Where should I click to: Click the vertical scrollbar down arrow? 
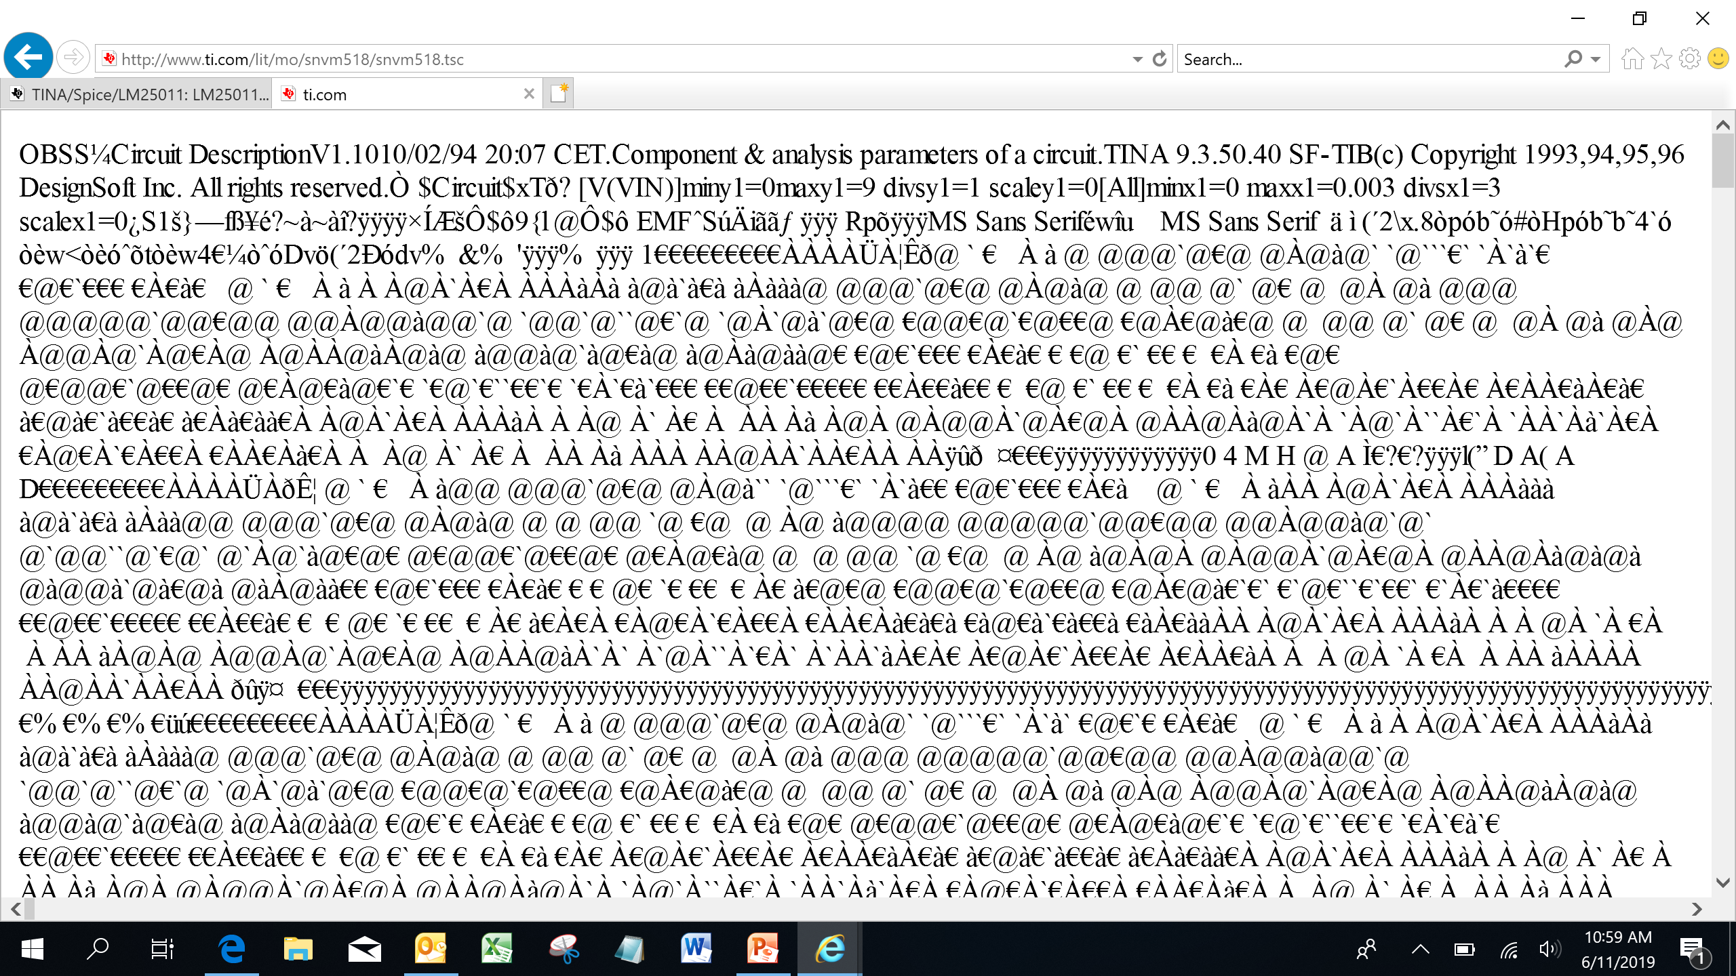tap(1723, 882)
